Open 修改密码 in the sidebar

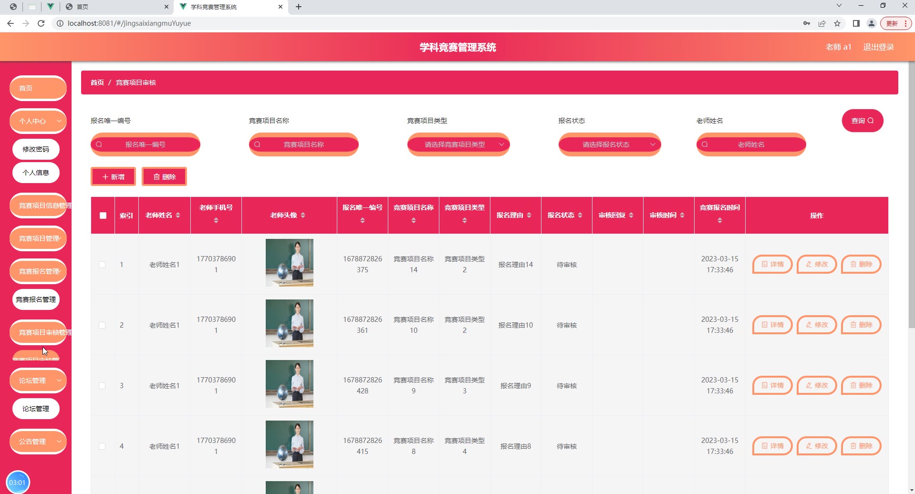[x=36, y=149]
